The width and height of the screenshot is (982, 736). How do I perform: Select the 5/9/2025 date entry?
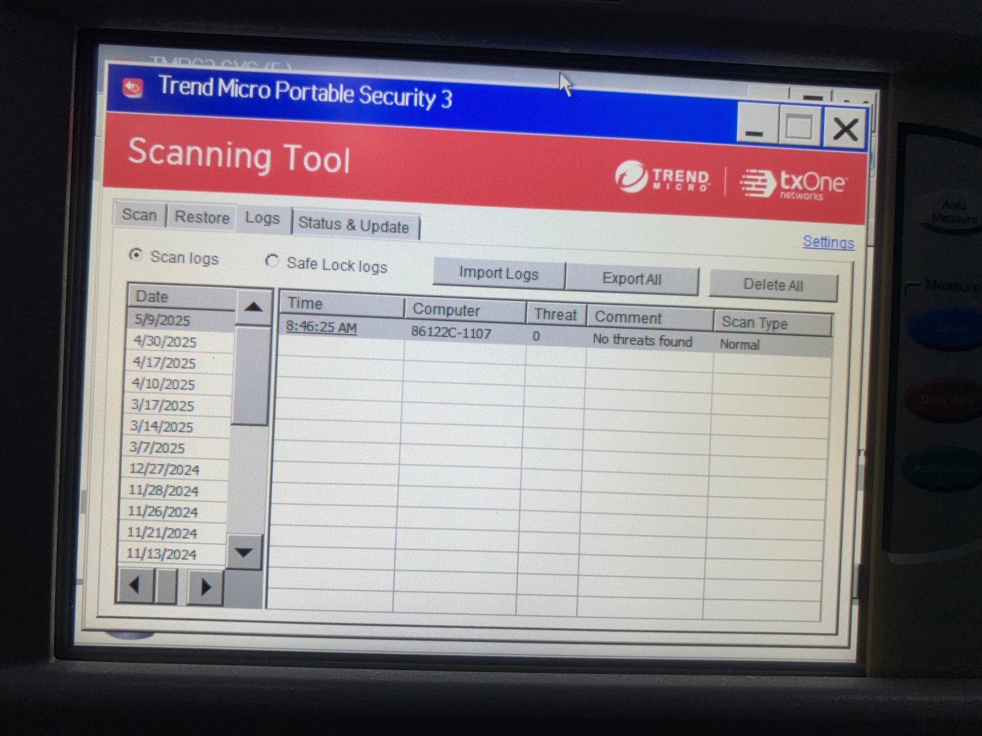(x=181, y=320)
